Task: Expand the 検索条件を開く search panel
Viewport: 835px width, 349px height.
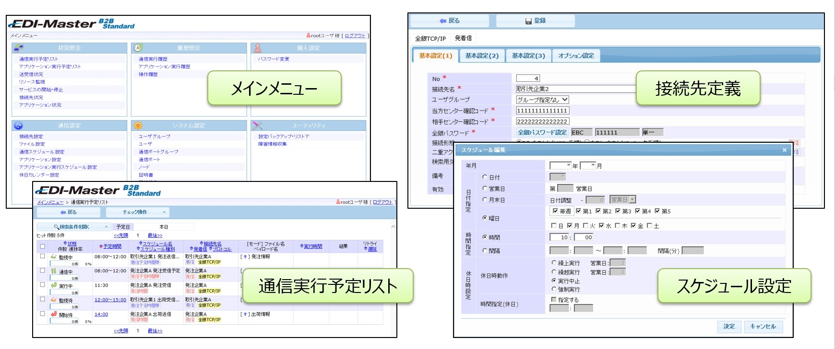Action: pyautogui.click(x=74, y=227)
